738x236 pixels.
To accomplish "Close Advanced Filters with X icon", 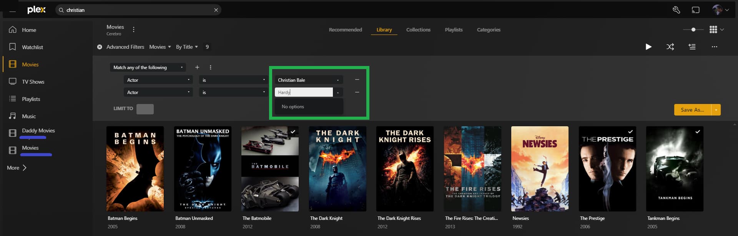I will (x=100, y=47).
